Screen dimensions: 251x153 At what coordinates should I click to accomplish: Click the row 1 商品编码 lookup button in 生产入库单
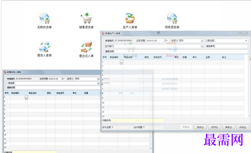pos(122,62)
